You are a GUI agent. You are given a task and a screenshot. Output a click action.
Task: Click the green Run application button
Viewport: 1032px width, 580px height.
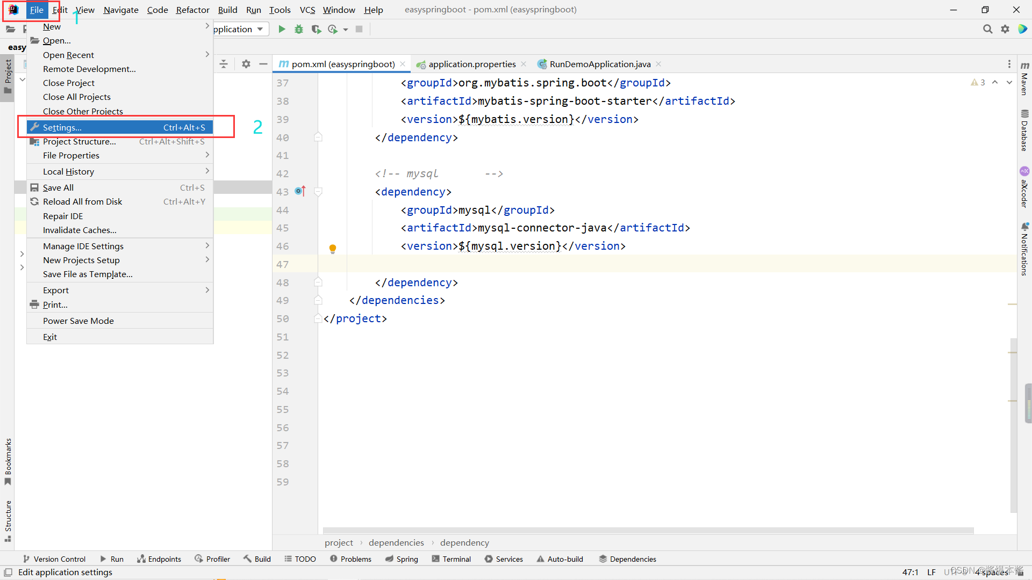[x=282, y=29]
